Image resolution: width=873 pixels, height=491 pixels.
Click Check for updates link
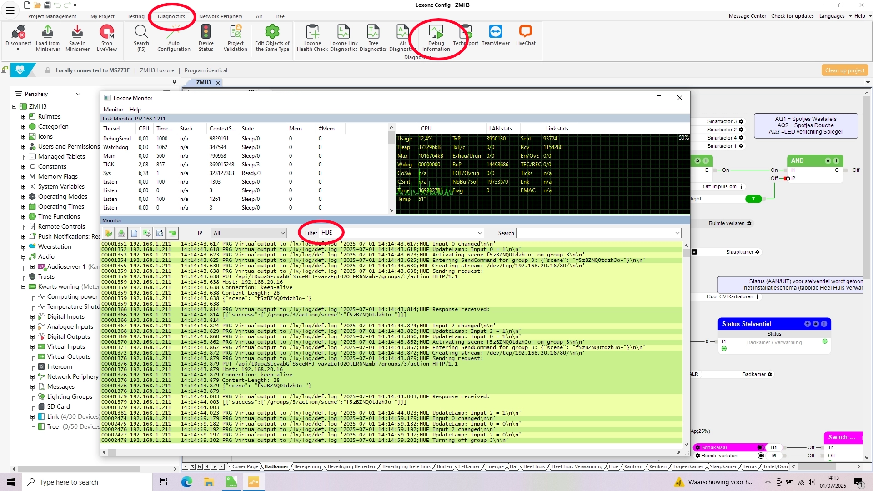792,16
